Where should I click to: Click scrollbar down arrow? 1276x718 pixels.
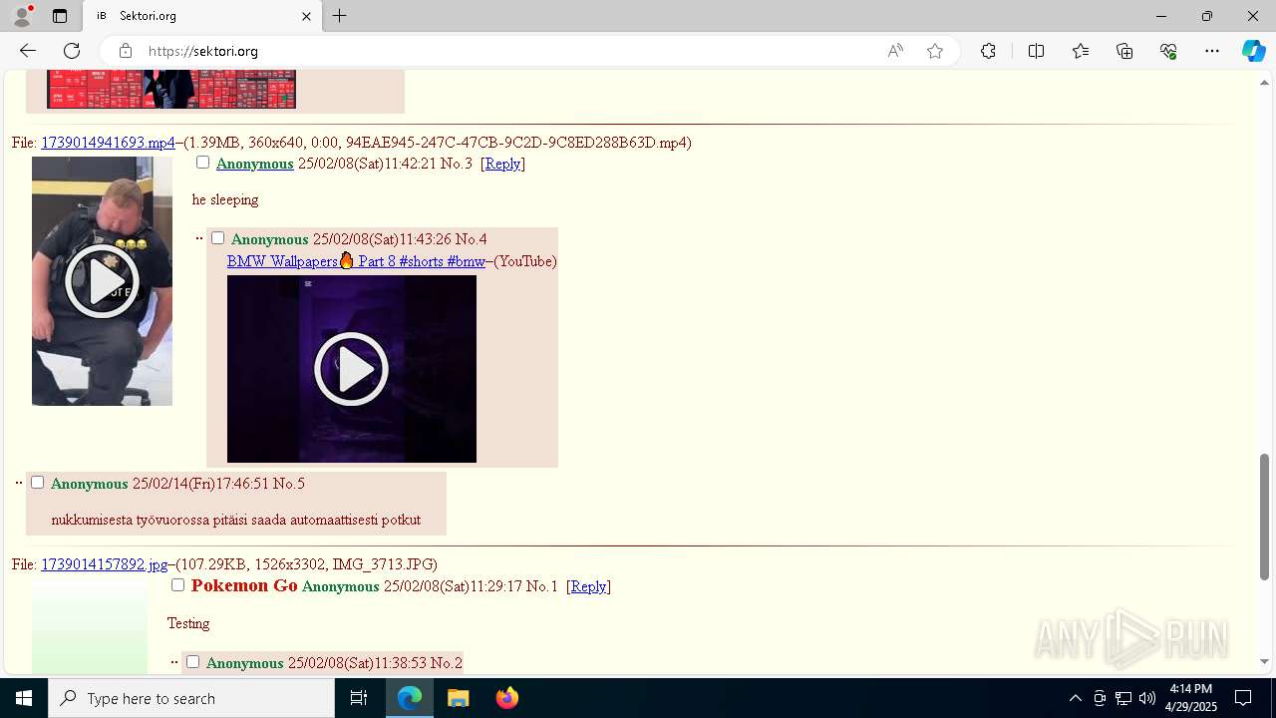(x=1264, y=662)
